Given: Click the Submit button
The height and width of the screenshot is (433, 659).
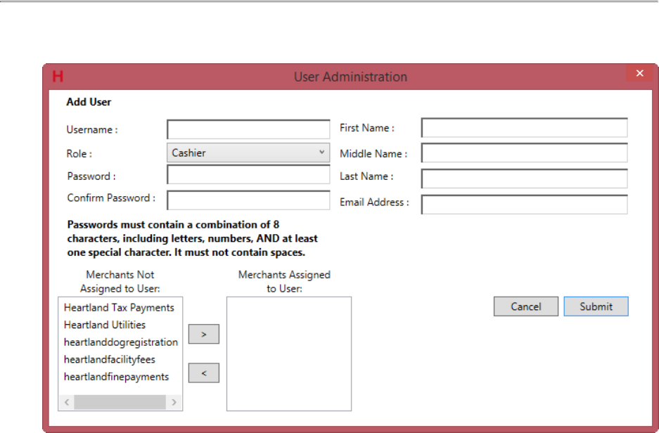Looking at the screenshot, I should click(x=596, y=306).
